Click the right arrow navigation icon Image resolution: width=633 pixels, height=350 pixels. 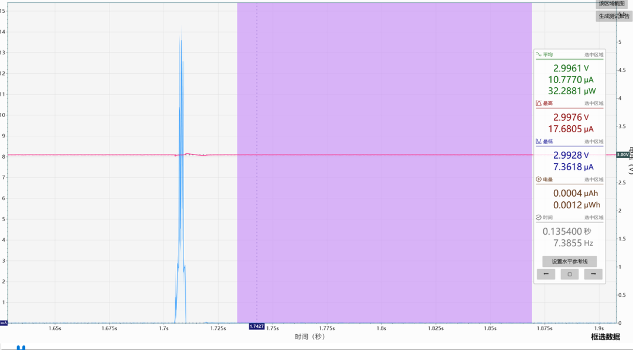pyautogui.click(x=593, y=274)
